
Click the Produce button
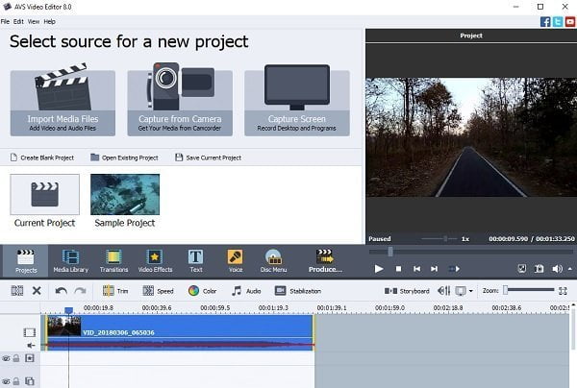325,261
